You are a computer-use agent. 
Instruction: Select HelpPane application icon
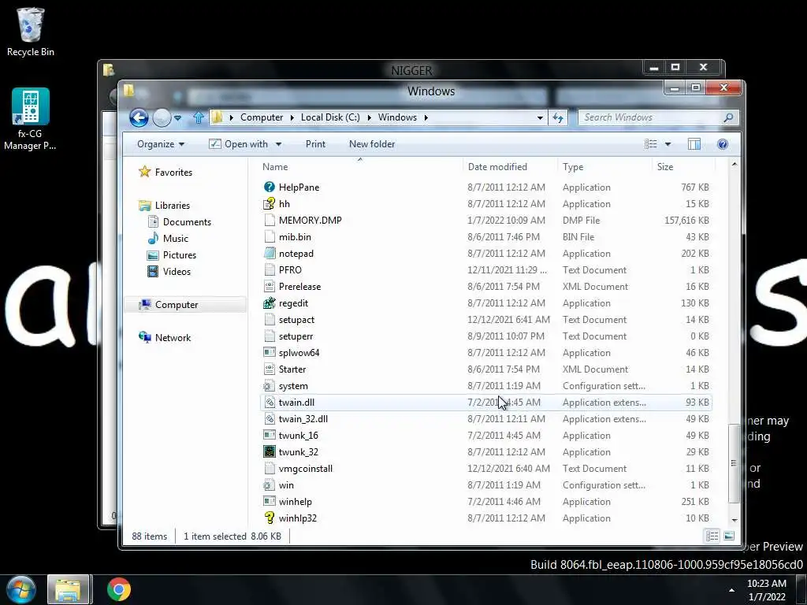coord(270,187)
